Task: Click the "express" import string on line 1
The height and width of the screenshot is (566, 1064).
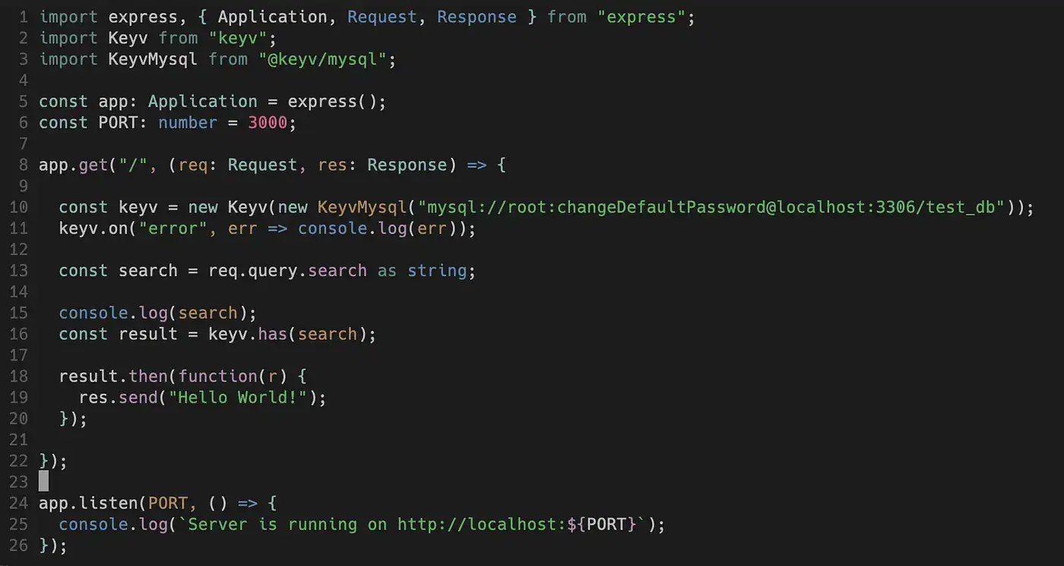Action: pos(646,17)
